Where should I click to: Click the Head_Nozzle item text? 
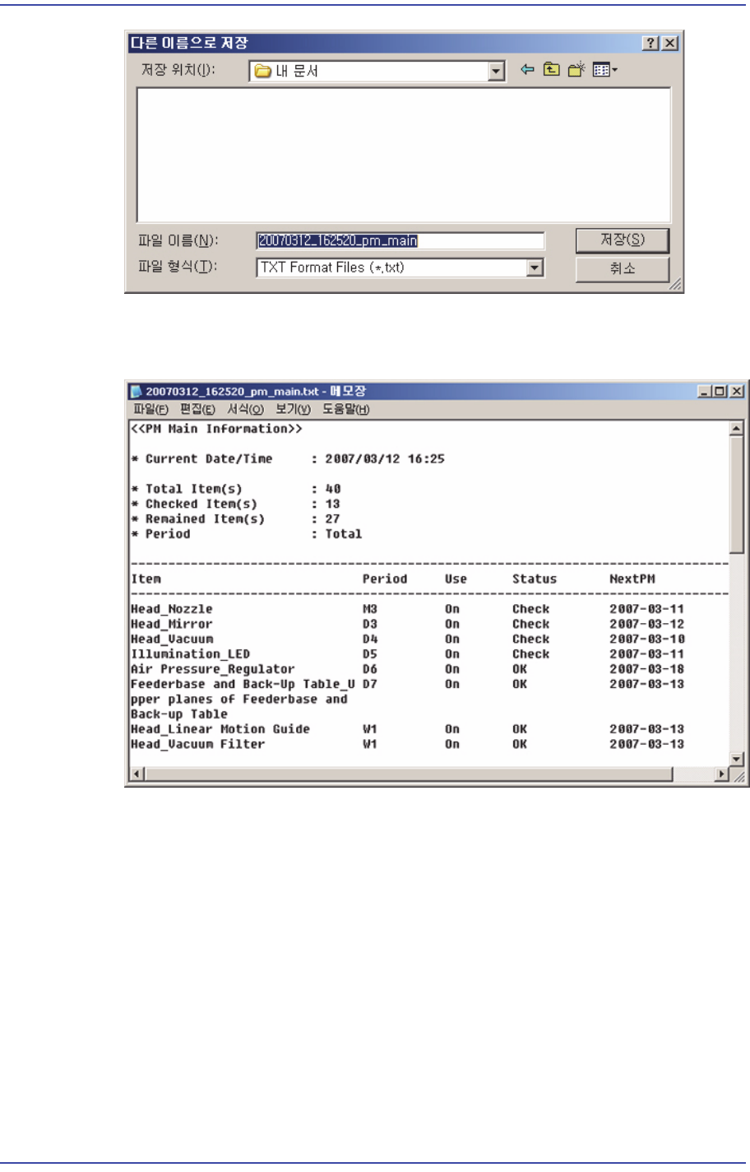[x=172, y=609]
